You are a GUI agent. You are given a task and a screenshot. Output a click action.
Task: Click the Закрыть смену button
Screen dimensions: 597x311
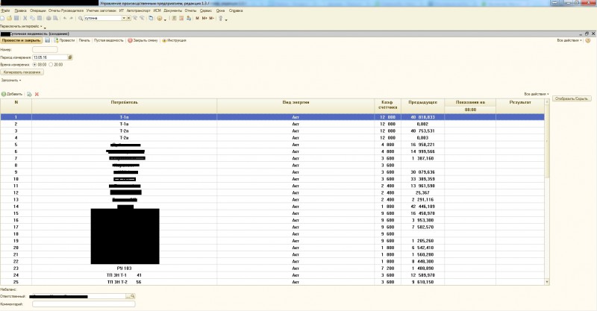coord(143,40)
